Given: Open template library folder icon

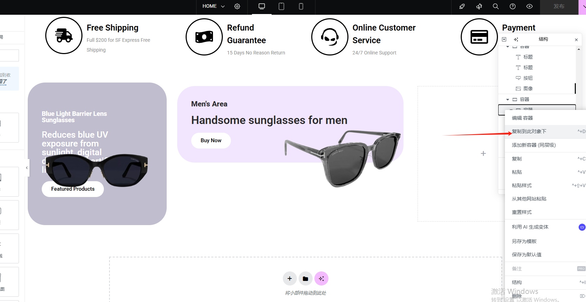Looking at the screenshot, I should click(x=305, y=278).
